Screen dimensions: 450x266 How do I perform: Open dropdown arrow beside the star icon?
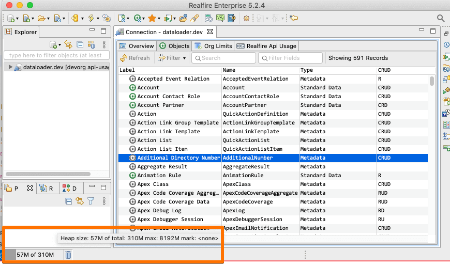[x=159, y=19]
